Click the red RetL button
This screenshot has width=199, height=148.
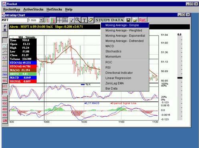click(142, 20)
